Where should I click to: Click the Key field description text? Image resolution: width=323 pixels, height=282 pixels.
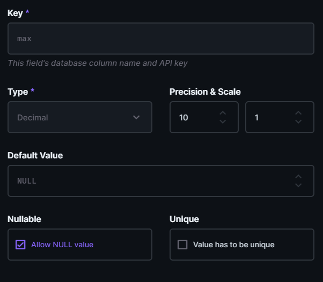pos(97,63)
